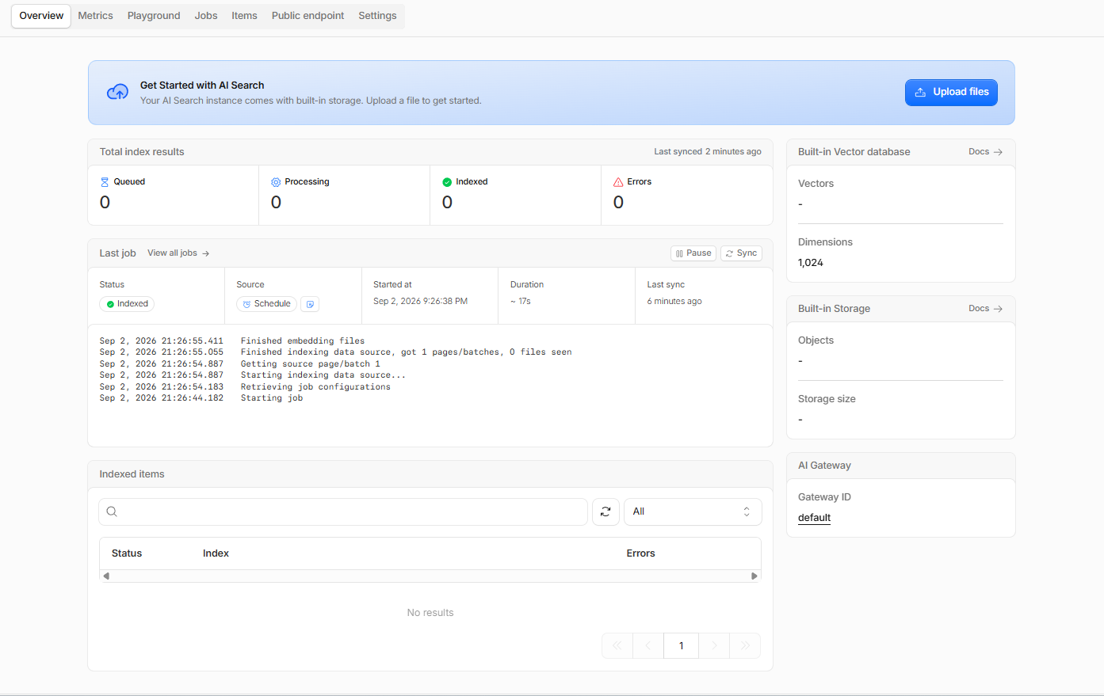The image size is (1104, 696).
Task: Click the cloud upload icon in the banner
Action: pos(117,92)
